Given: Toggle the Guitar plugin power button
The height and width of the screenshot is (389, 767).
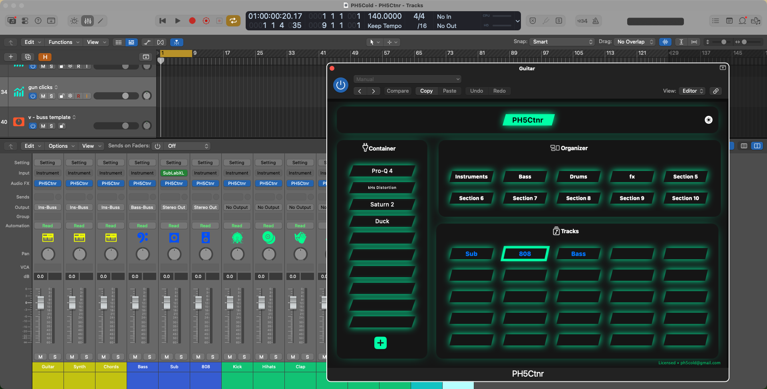Looking at the screenshot, I should [341, 85].
